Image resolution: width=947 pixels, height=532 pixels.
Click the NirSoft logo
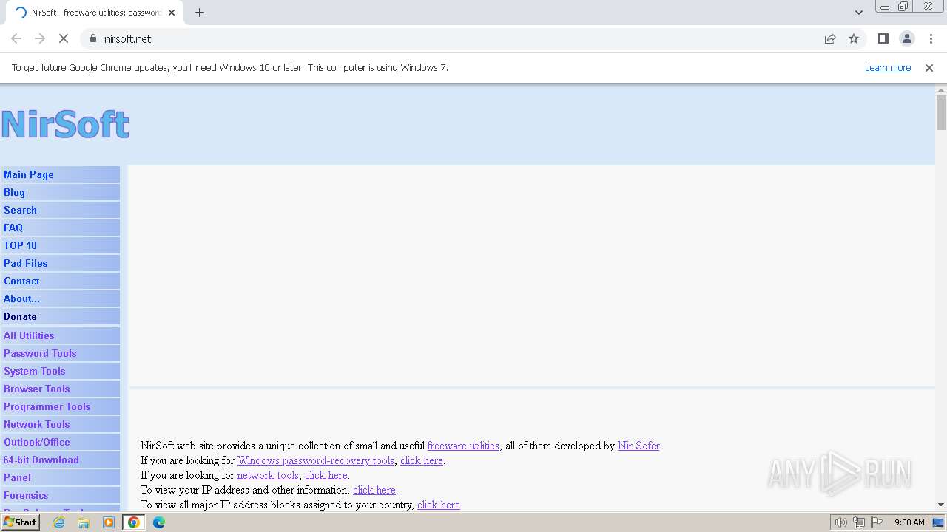(x=65, y=124)
